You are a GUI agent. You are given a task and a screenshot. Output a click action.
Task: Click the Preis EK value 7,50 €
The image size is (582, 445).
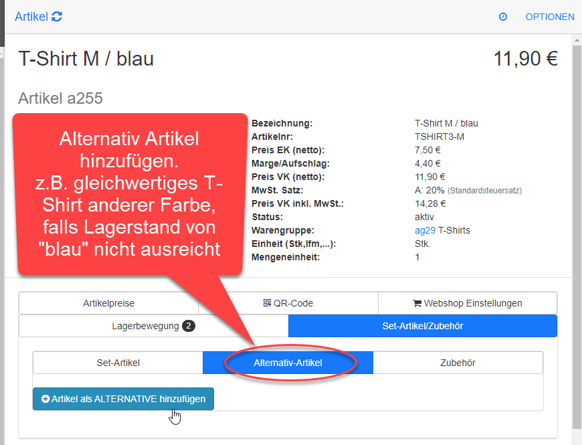click(427, 151)
